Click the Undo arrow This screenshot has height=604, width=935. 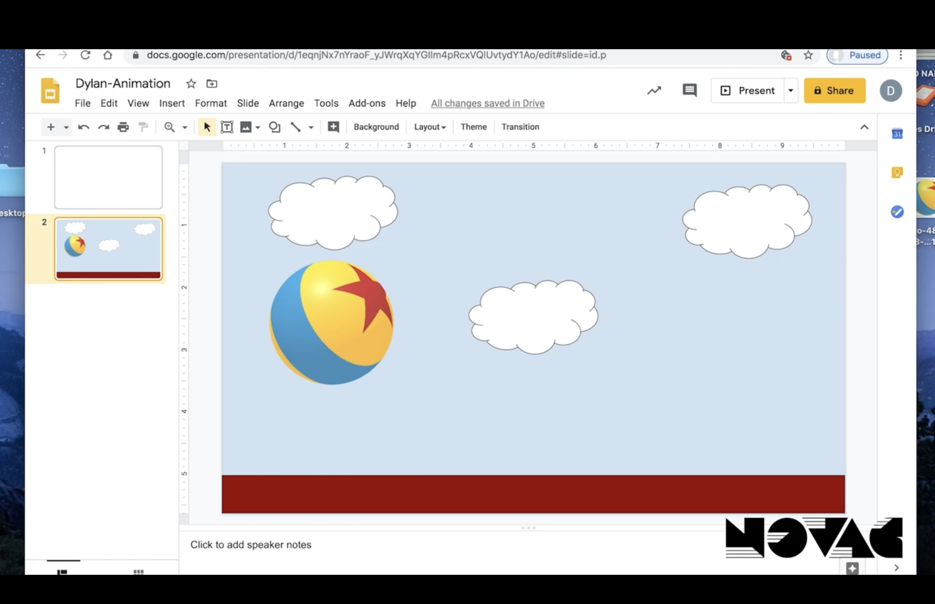84,127
